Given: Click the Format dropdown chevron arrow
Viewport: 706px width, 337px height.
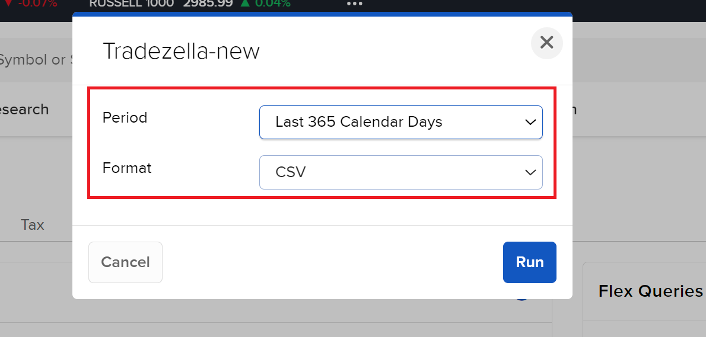Looking at the screenshot, I should click(x=530, y=172).
